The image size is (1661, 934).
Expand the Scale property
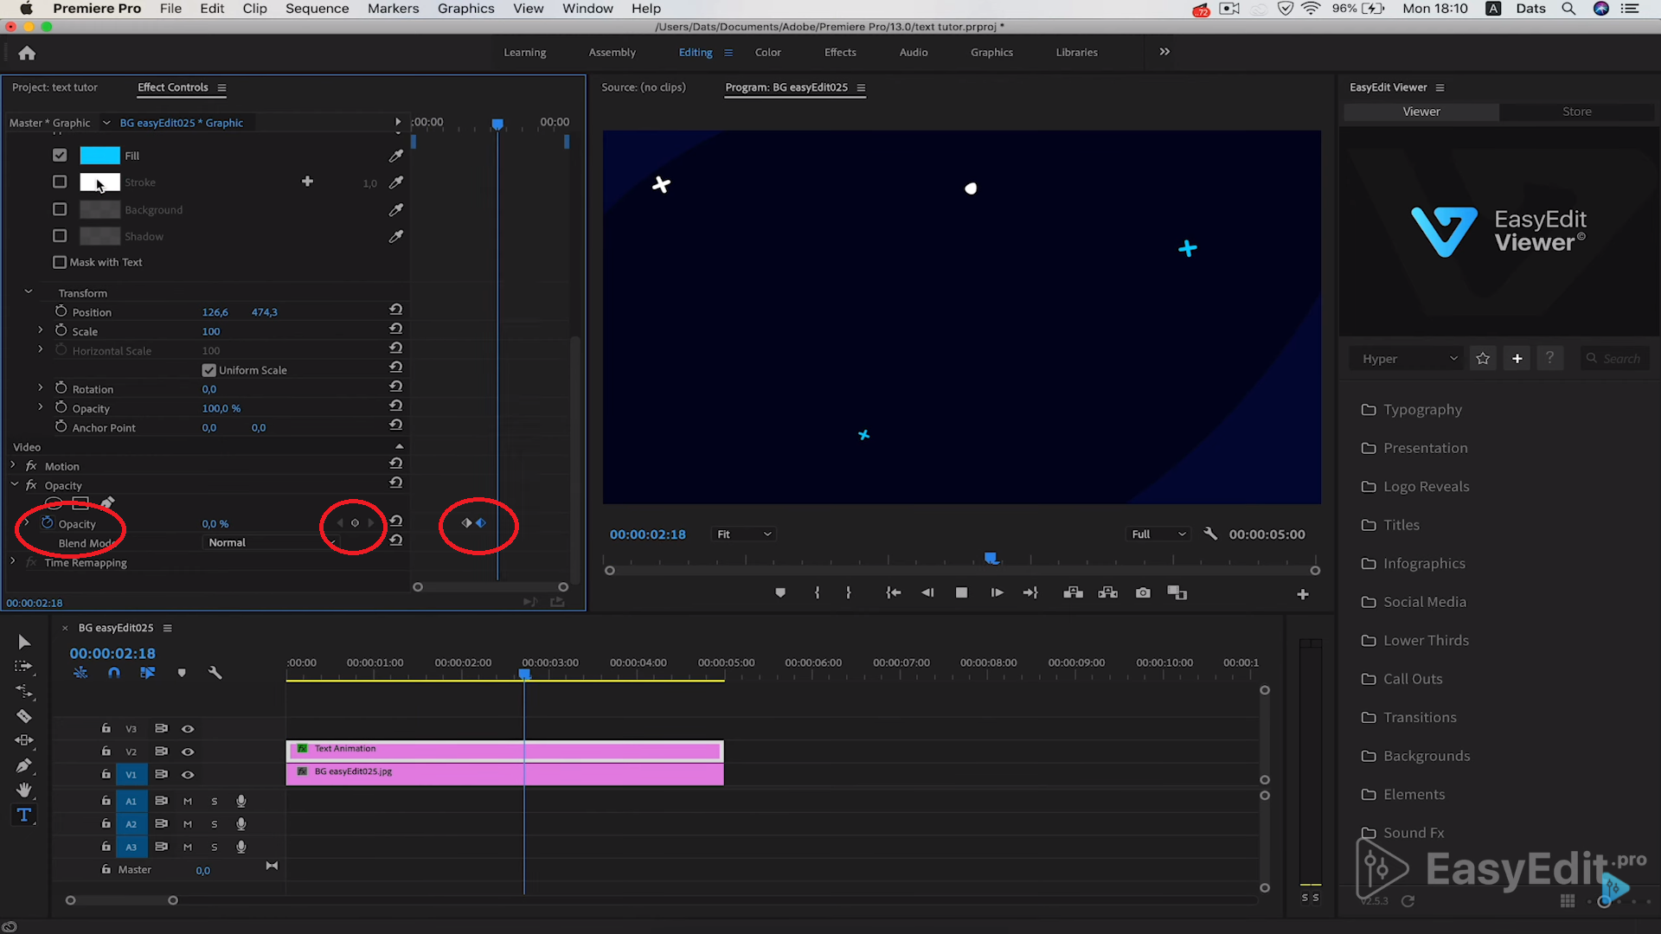[x=40, y=330]
